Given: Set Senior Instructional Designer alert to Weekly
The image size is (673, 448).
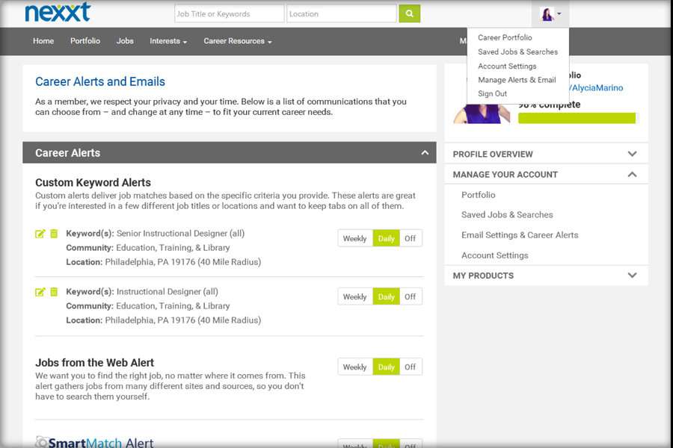Looking at the screenshot, I should pyautogui.click(x=354, y=239).
